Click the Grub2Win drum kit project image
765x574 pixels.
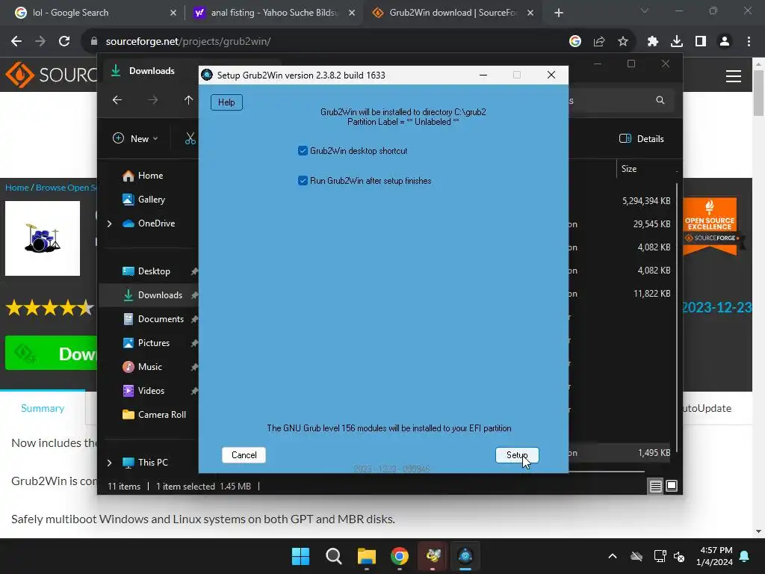(x=43, y=238)
